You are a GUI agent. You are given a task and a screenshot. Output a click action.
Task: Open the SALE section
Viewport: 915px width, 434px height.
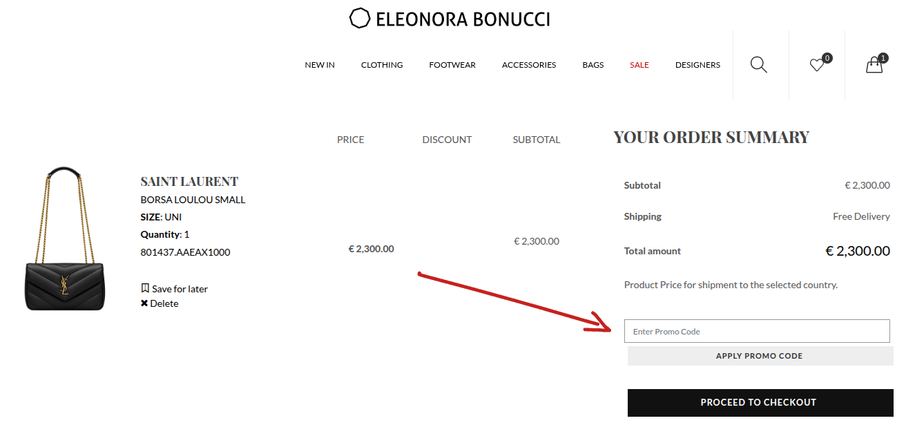[x=639, y=64]
